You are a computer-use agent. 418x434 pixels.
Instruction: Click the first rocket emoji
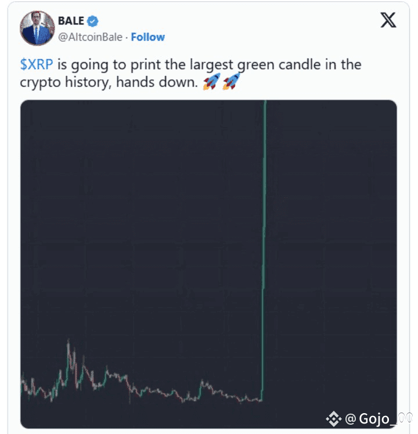pos(212,81)
